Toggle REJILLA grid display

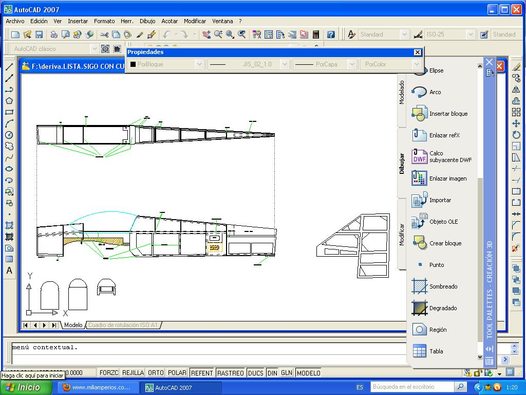click(x=133, y=373)
